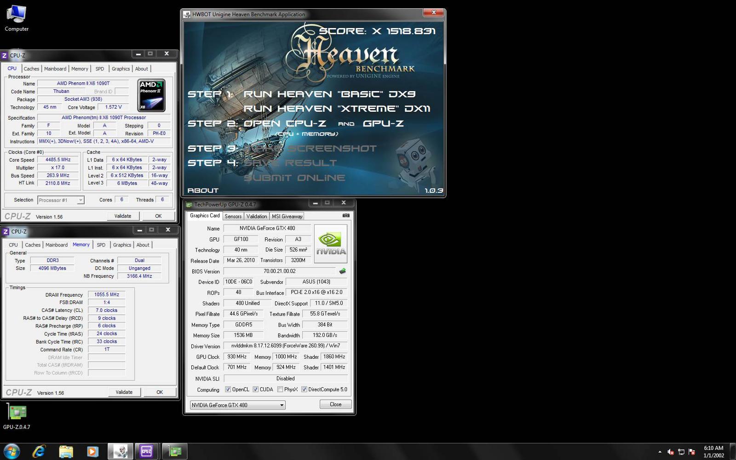Click the Bandwidth 192.0 GB/s value
Image resolution: width=736 pixels, height=460 pixels.
point(325,335)
